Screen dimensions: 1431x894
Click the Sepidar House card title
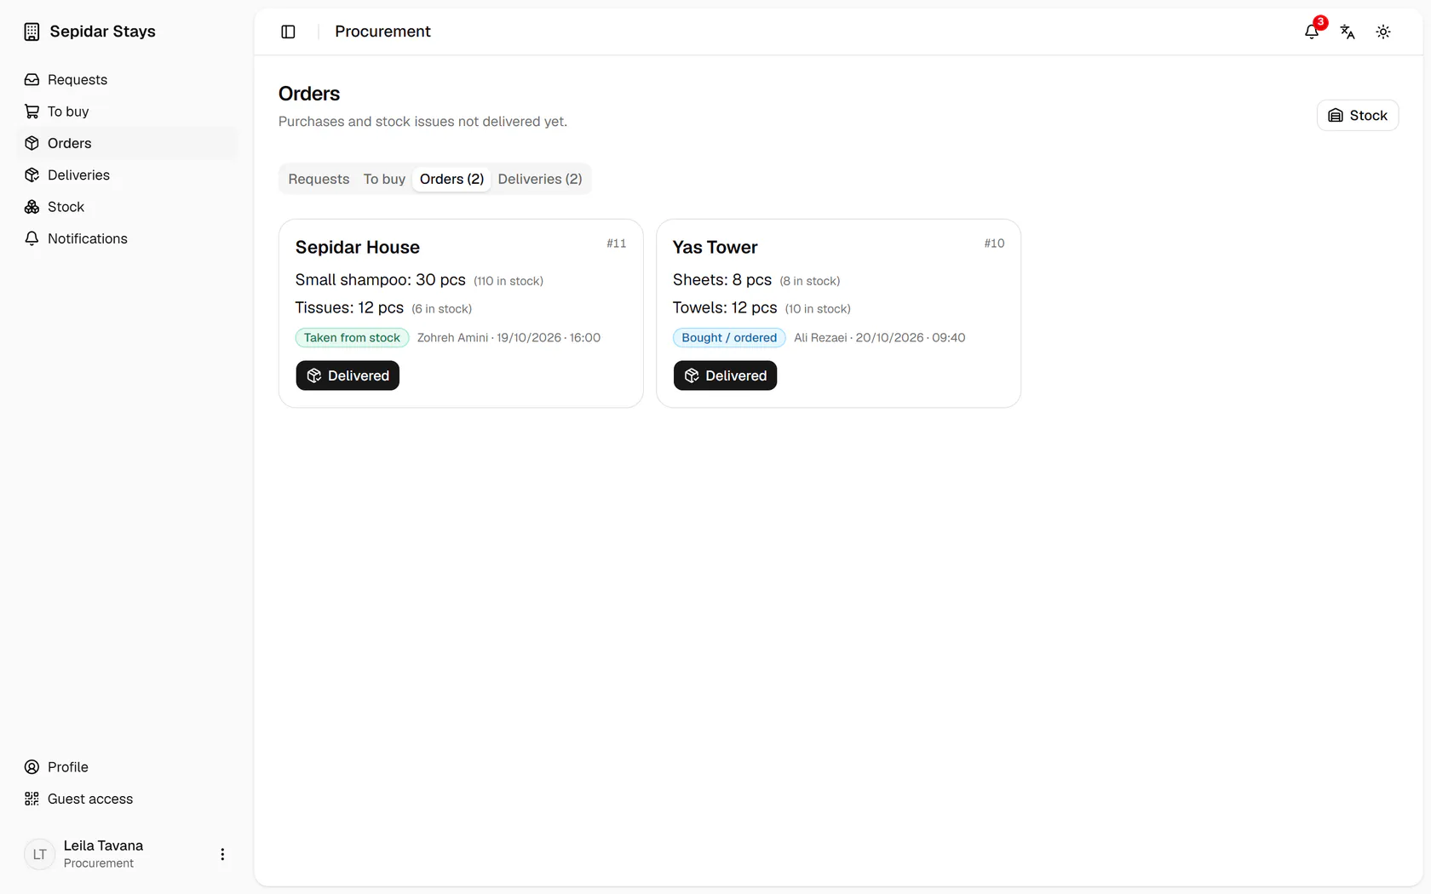tap(358, 248)
